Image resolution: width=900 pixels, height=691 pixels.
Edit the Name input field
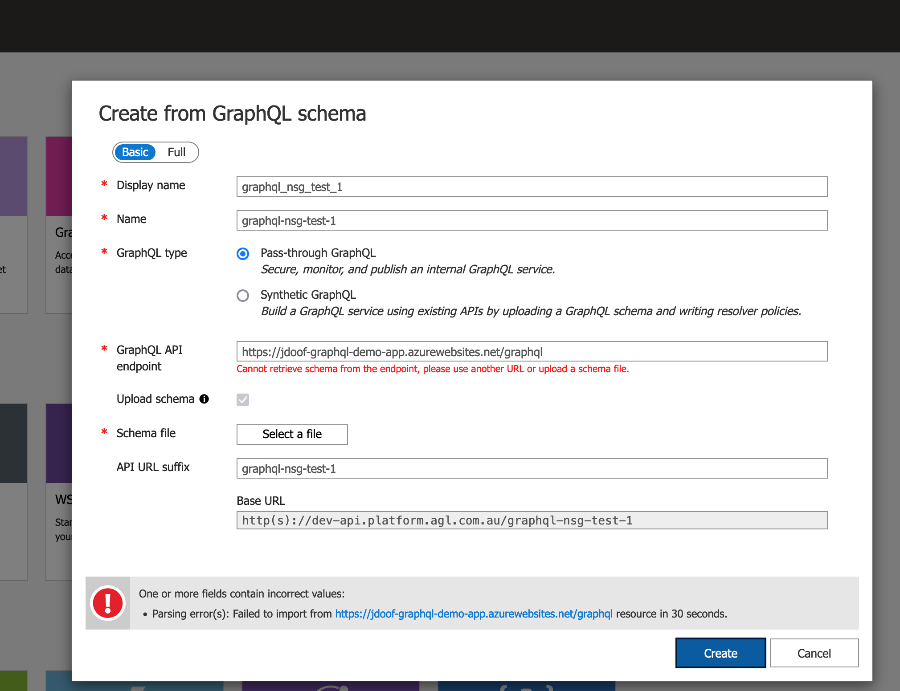point(532,220)
